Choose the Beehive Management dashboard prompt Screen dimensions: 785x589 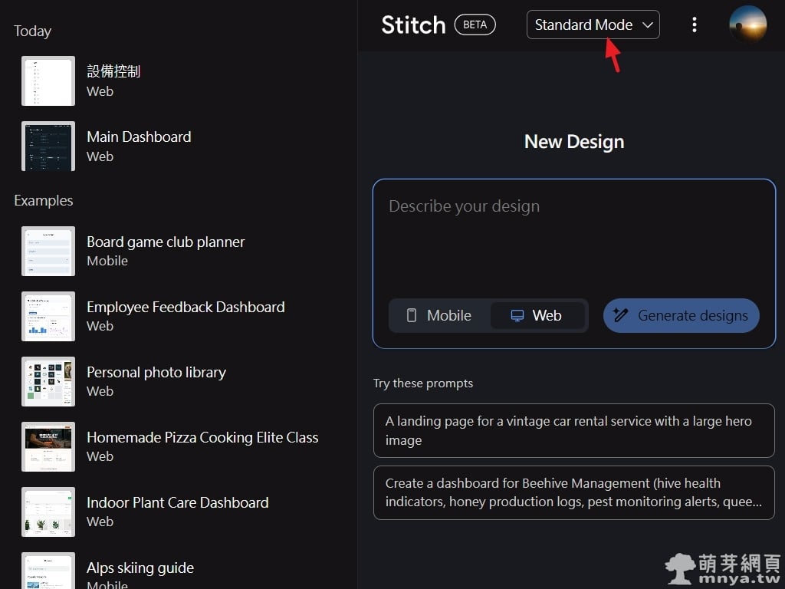(x=573, y=492)
